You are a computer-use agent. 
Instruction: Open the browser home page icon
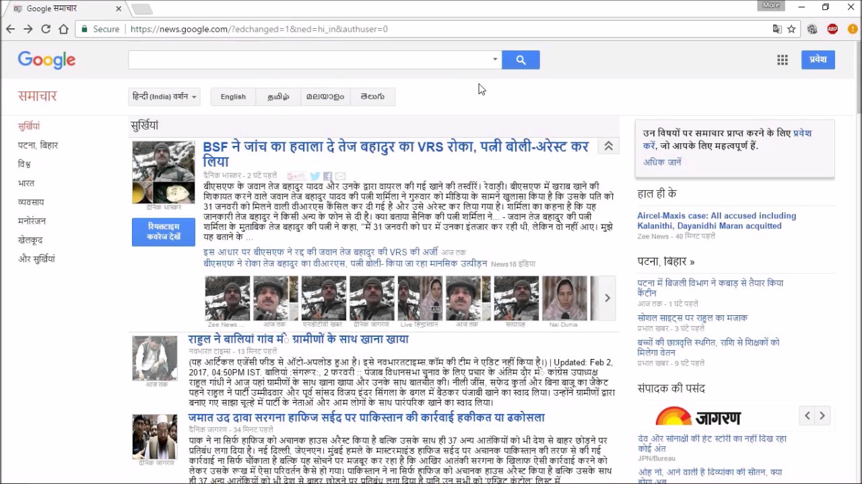coord(63,29)
